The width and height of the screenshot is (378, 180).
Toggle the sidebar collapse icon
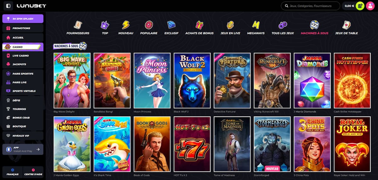pos(8,6)
